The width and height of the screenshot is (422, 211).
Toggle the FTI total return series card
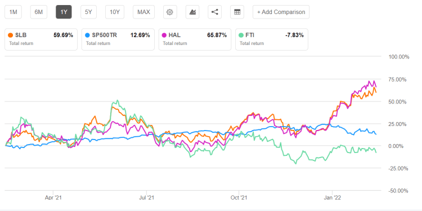[272, 39]
